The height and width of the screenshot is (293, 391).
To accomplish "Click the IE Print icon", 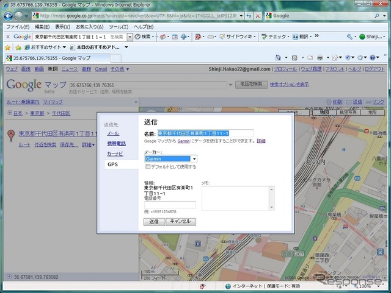I will tap(320, 58).
